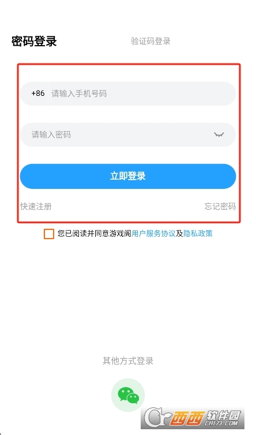Focus the 请输入密码 password field

coord(128,135)
